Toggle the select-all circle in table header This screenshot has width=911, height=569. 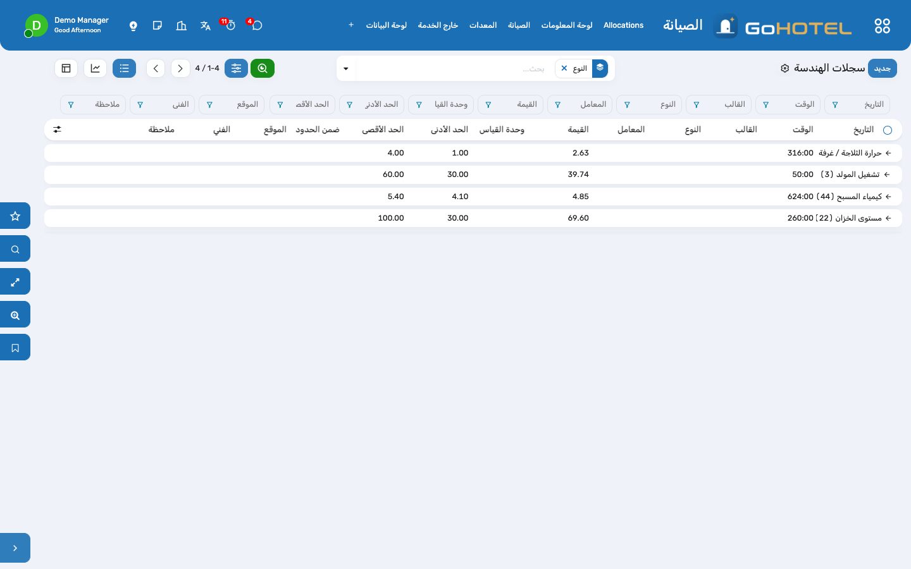[888, 130]
